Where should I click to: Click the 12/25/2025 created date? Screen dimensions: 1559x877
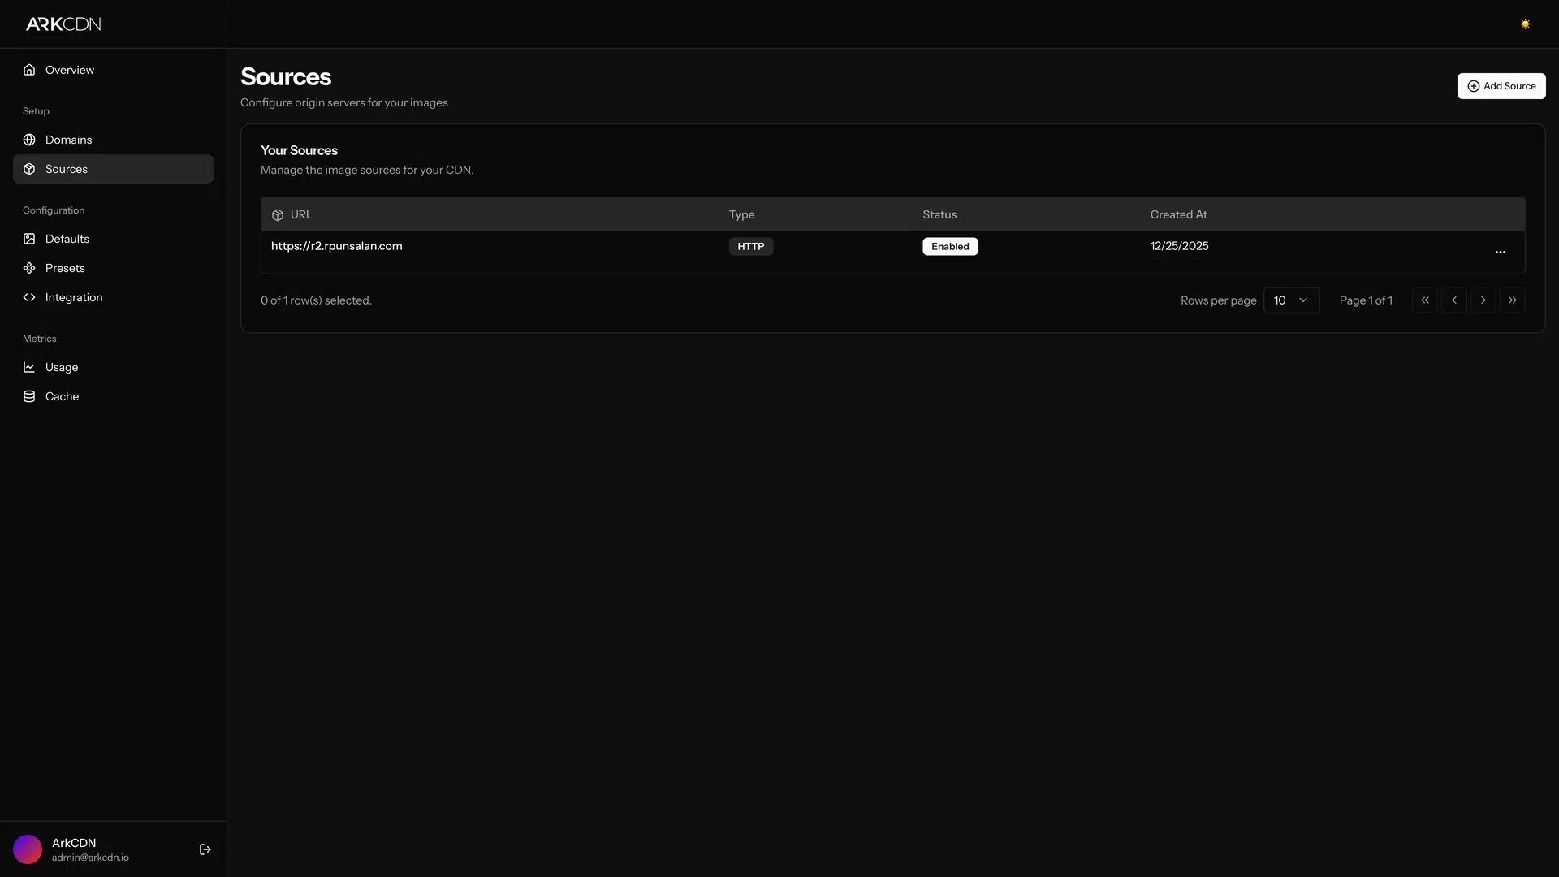click(1179, 246)
